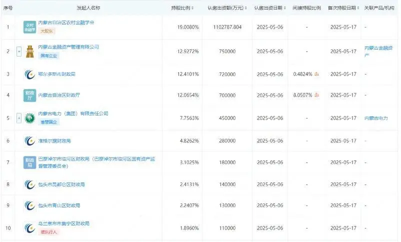Sort by 首次持股日期 using the sort arrows
Screen dimensions: 401x242
[358, 8]
